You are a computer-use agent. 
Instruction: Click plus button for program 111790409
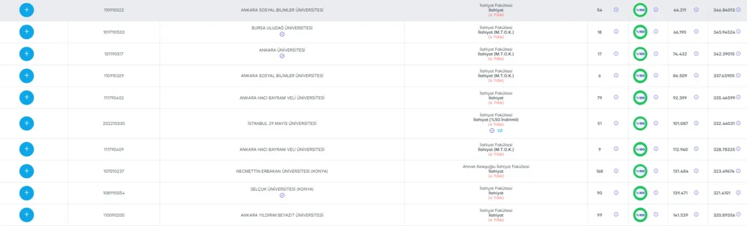(27, 149)
